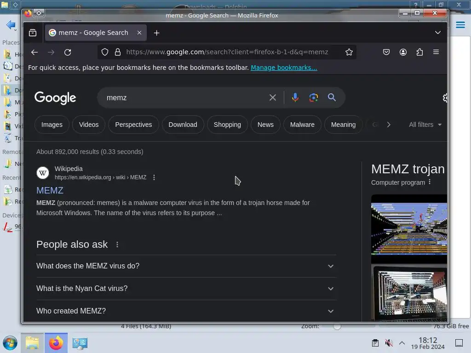Viewport: 471px width, 353px height.
Task: Open the third taskbar app with monitor icon
Action: coord(80,343)
